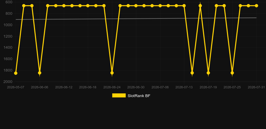Click the 2026-06-18 x-axis label
This screenshot has width=266, height=129.
click(88, 87)
